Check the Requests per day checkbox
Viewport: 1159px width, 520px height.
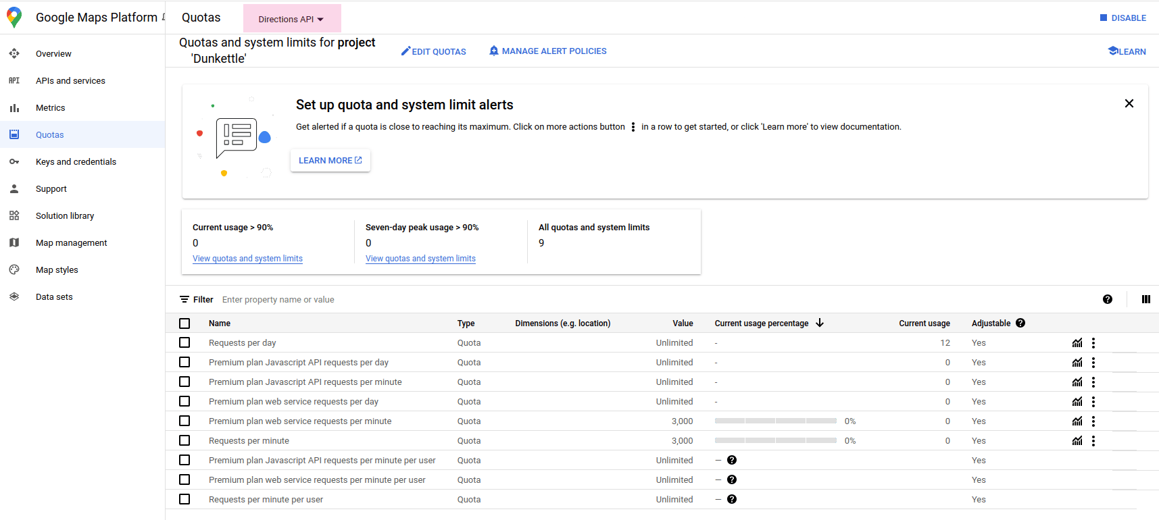tap(184, 343)
